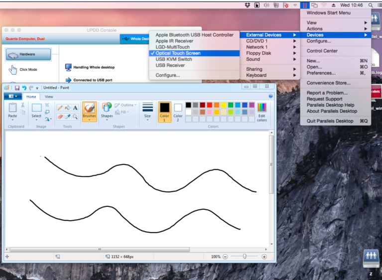Screen dimensions: 382x280
Task: Click the zoom in plus button
Action: pyautogui.click(x=264, y=257)
